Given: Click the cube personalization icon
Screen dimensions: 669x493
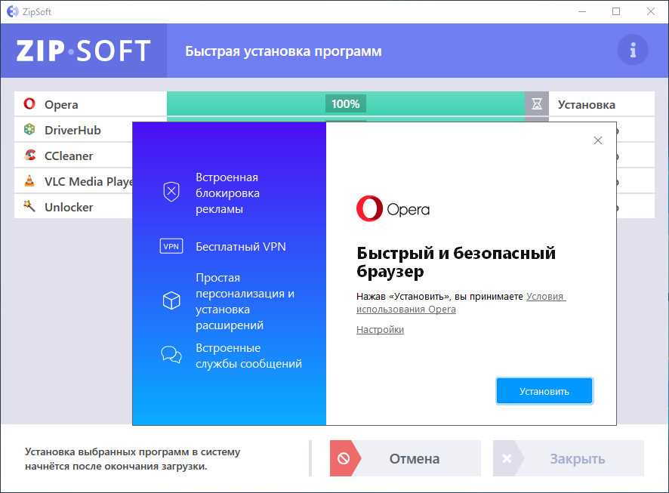Looking at the screenshot, I should tap(171, 300).
